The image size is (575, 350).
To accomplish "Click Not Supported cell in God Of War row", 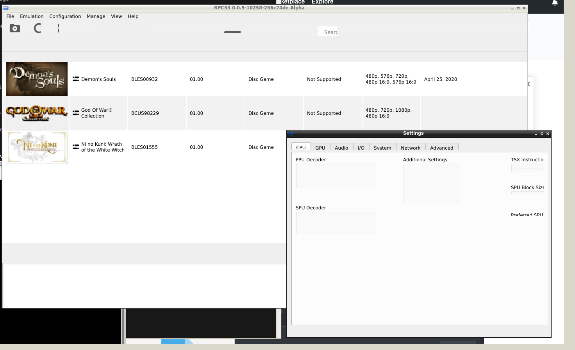I will [x=324, y=113].
